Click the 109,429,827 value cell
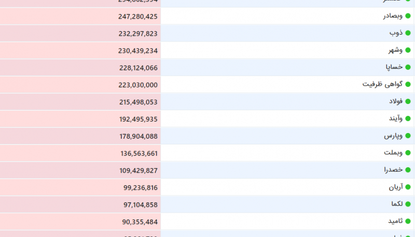Viewport: 415px width, 237px height. tap(137, 170)
